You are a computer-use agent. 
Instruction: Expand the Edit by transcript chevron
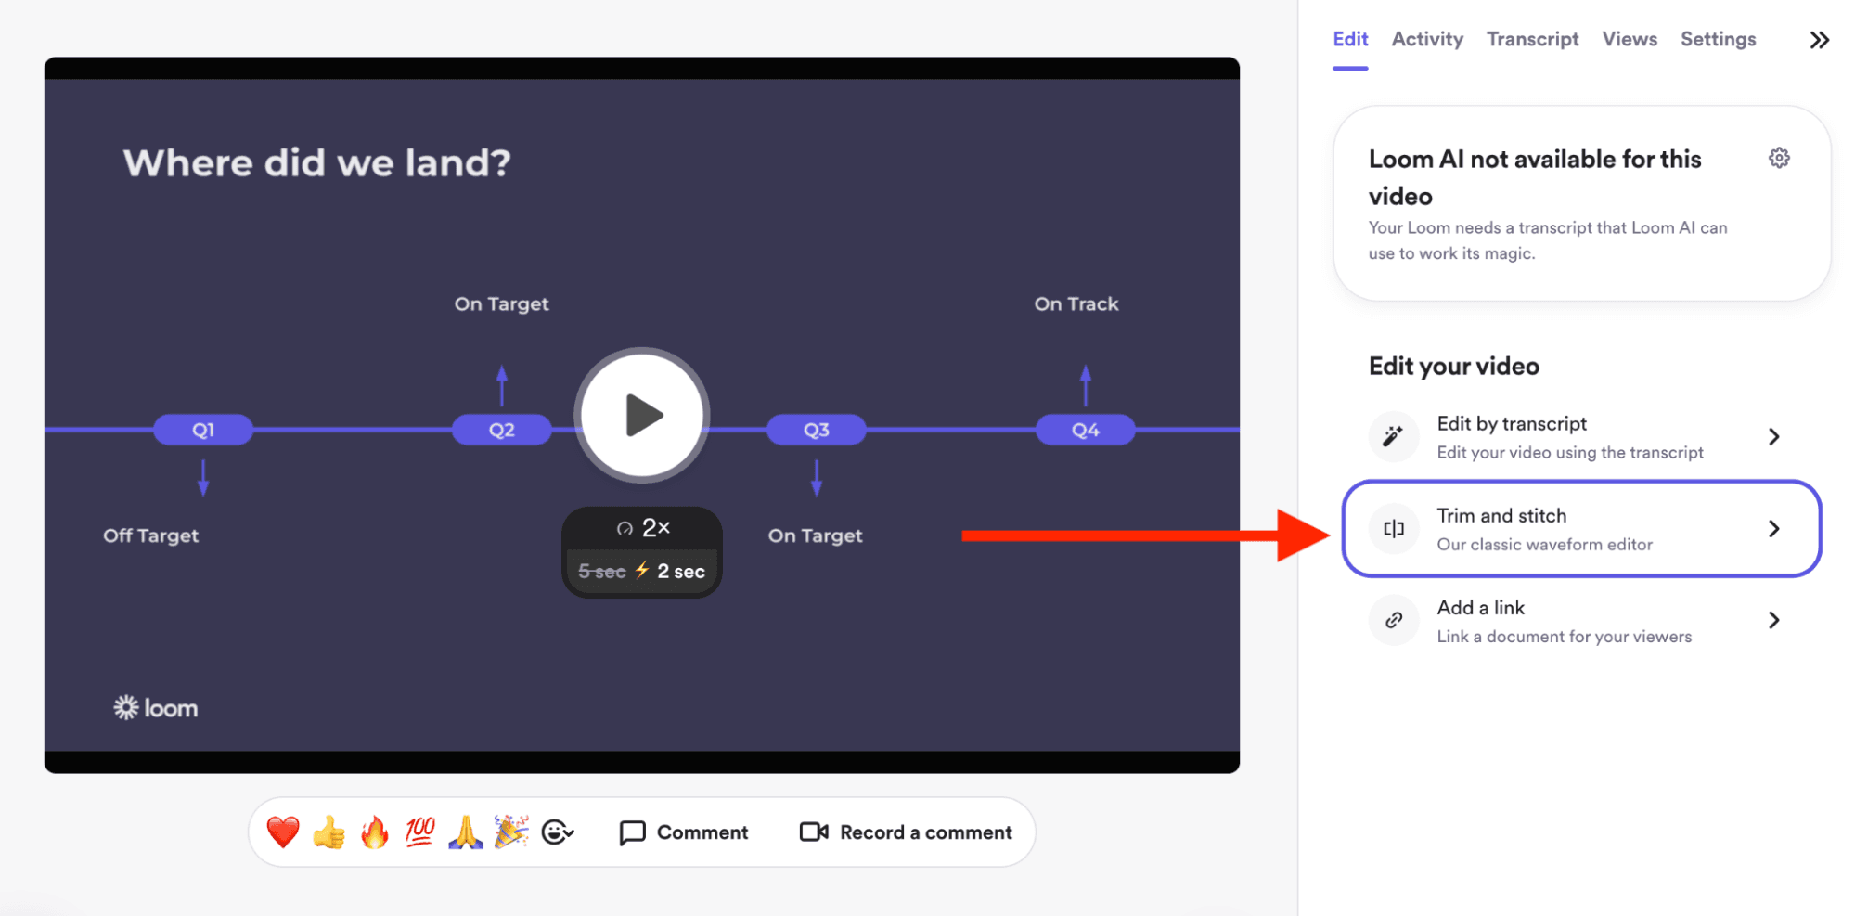click(x=1773, y=437)
